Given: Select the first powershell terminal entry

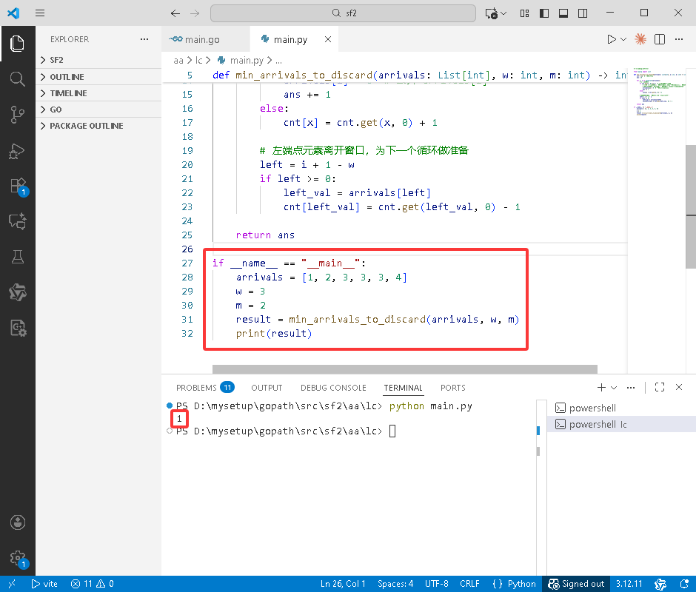Looking at the screenshot, I should pos(621,408).
